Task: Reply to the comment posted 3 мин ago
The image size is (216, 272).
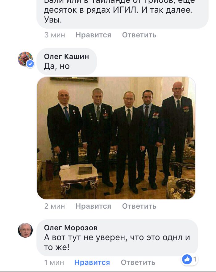Action: tap(139, 35)
